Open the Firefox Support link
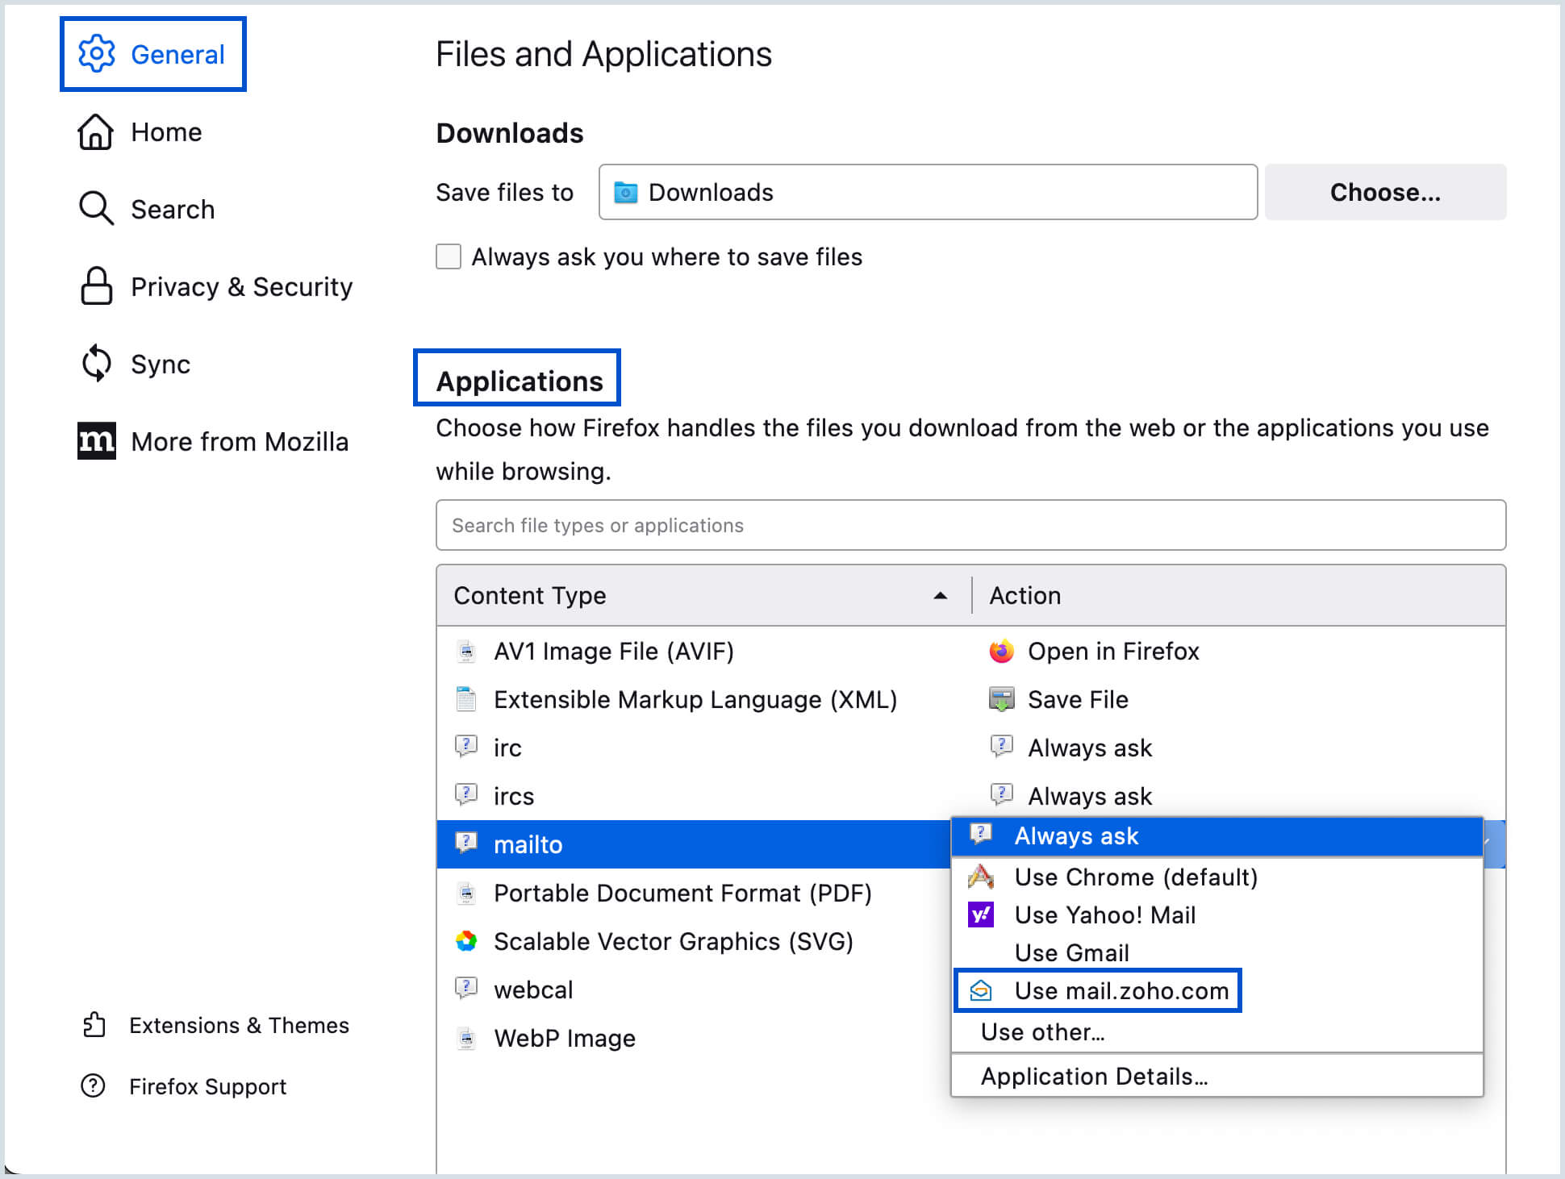This screenshot has height=1179, width=1565. [x=207, y=1086]
